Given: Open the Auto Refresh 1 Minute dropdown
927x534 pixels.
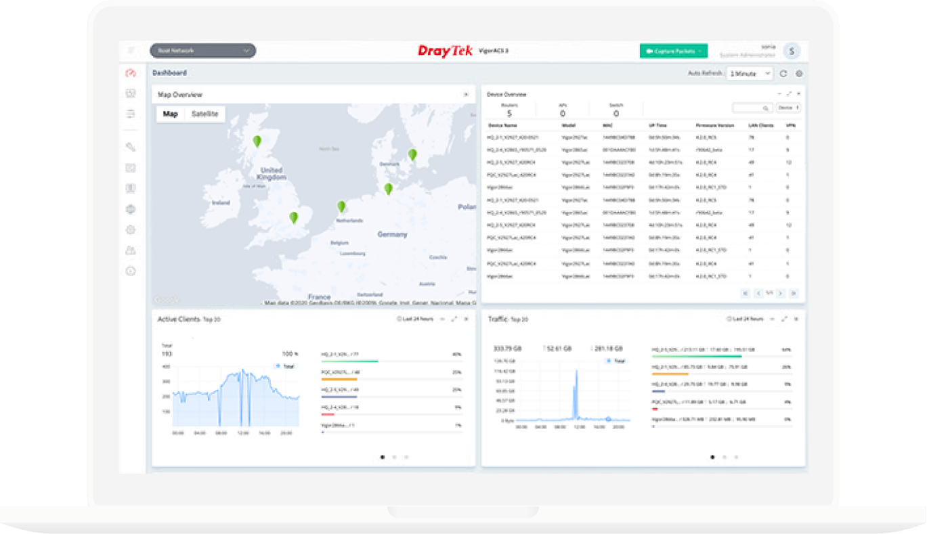Looking at the screenshot, I should tap(750, 74).
